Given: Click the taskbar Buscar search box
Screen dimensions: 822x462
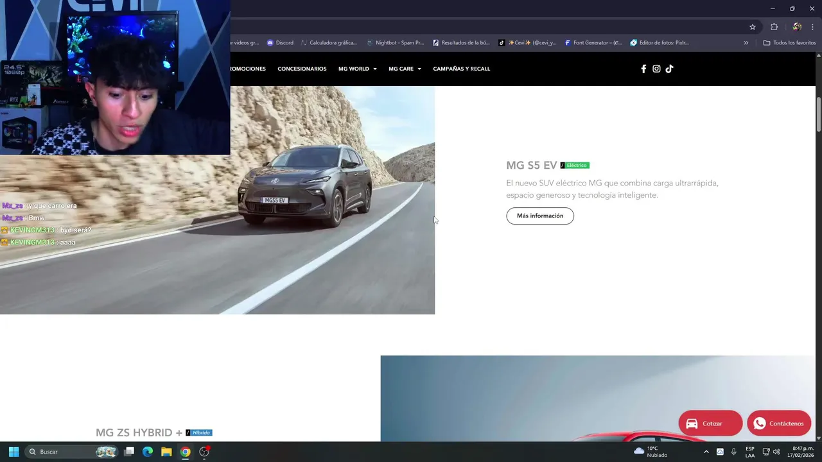Looking at the screenshot, I should point(72,452).
